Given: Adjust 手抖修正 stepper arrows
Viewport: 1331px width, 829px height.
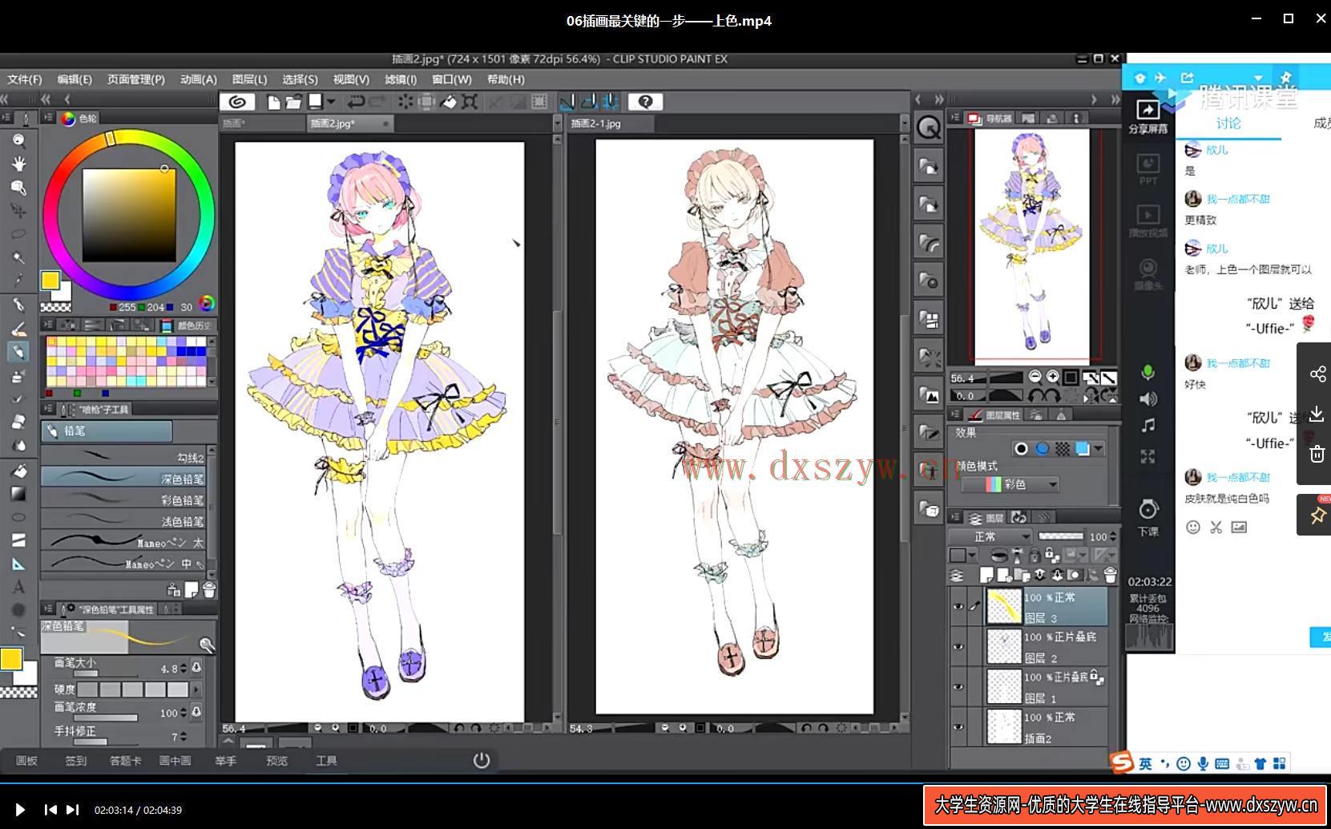Looking at the screenshot, I should point(184,736).
